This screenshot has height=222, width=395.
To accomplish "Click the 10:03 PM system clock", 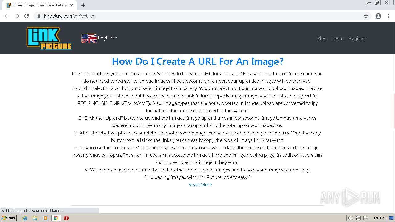I will tap(379, 218).
